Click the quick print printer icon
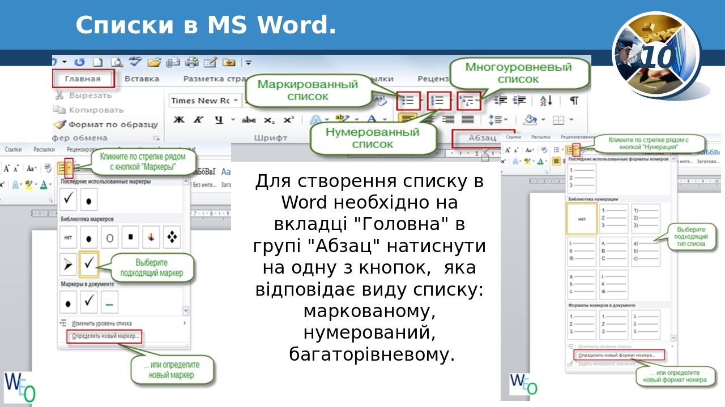The width and height of the screenshot is (725, 407). pos(192,62)
